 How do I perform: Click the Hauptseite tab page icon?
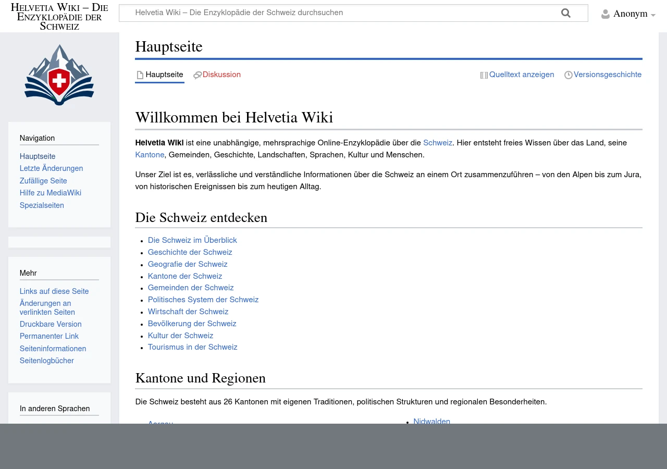coord(140,75)
